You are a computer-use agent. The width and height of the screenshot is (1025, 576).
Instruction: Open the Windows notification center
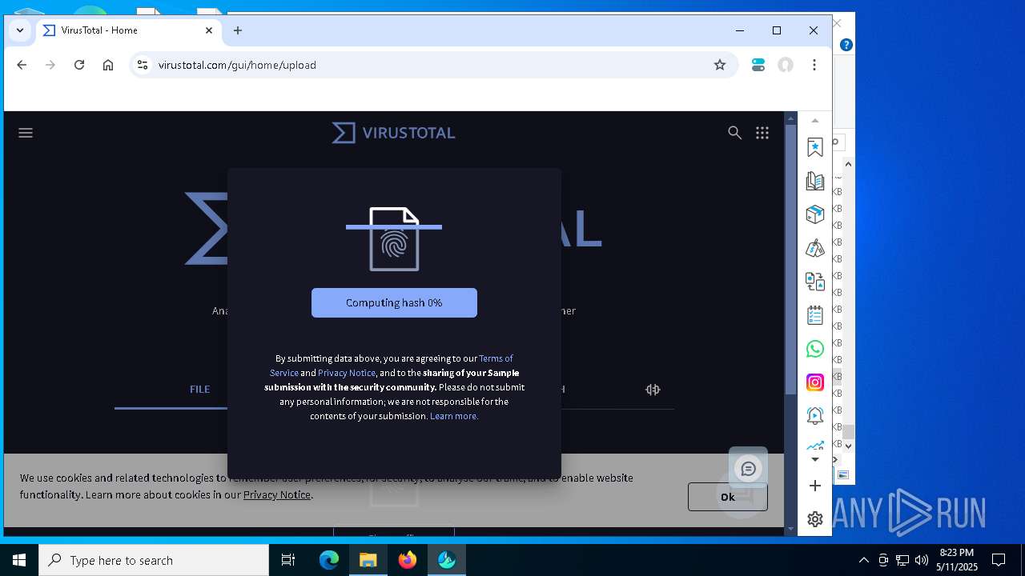pyautogui.click(x=999, y=560)
